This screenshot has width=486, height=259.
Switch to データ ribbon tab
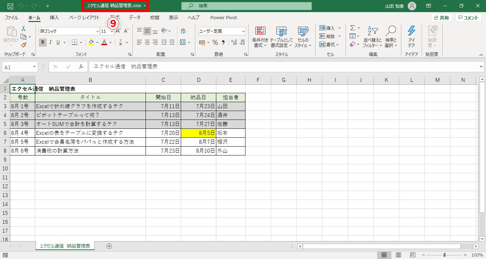[134, 17]
